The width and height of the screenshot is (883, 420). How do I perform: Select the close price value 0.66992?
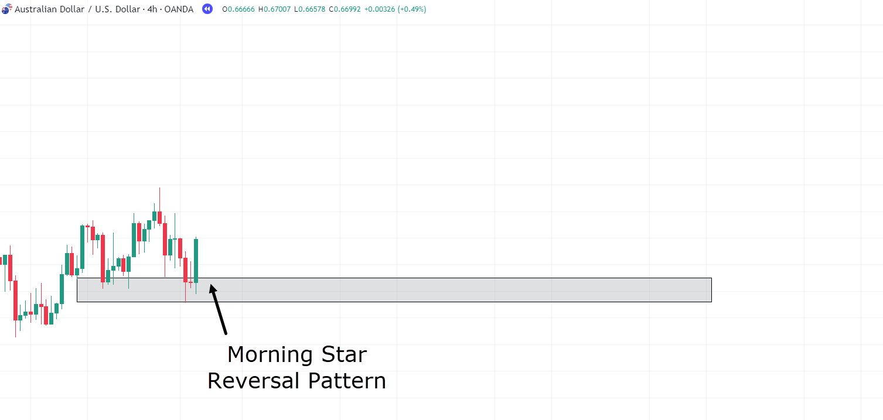[x=346, y=9]
